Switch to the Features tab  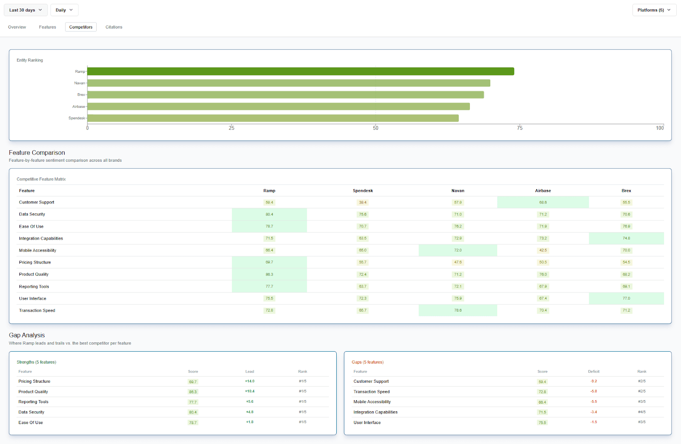pos(47,27)
